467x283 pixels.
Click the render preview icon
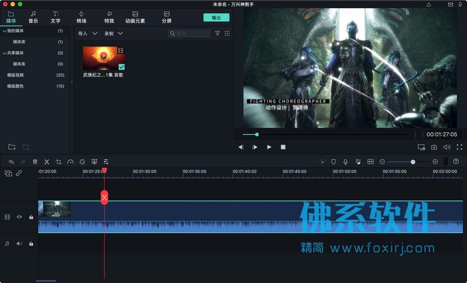pyautogui.click(x=323, y=162)
